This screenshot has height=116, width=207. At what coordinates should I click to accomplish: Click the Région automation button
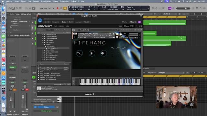pyautogui.click(x=46, y=107)
